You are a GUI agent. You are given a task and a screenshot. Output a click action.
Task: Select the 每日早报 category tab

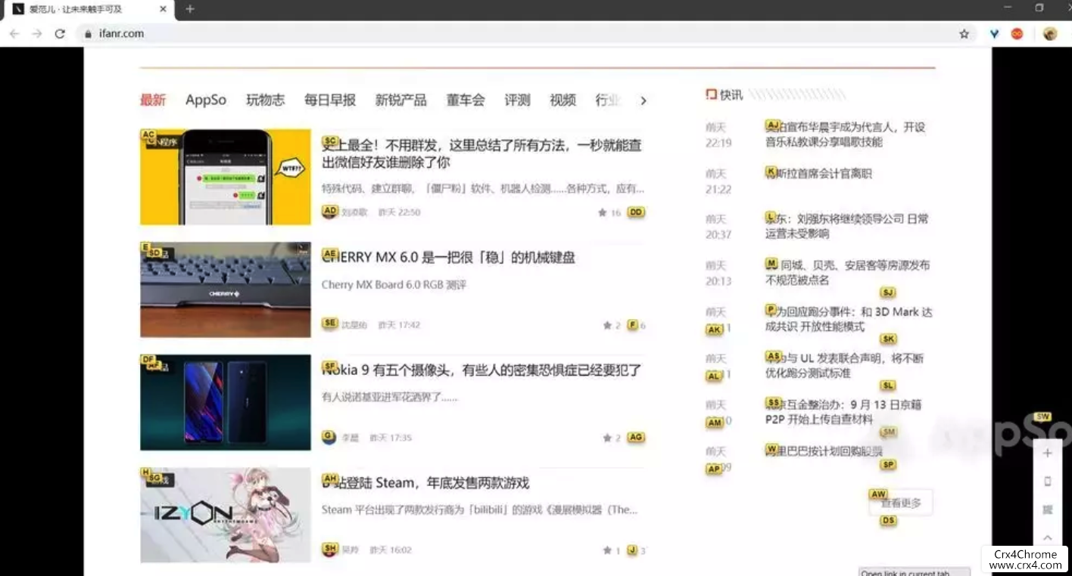point(330,101)
